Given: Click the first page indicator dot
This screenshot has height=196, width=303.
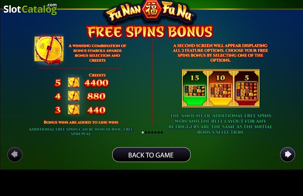Looking at the screenshot, I should click(x=143, y=132).
